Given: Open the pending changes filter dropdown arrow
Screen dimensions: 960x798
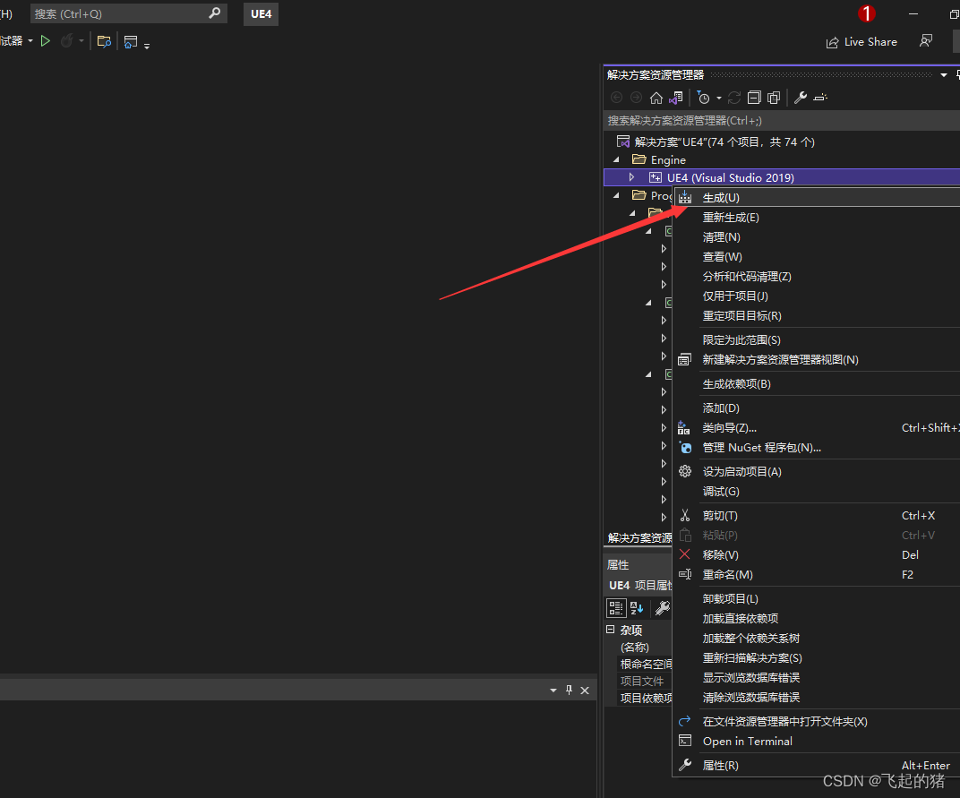Looking at the screenshot, I should coord(718,99).
